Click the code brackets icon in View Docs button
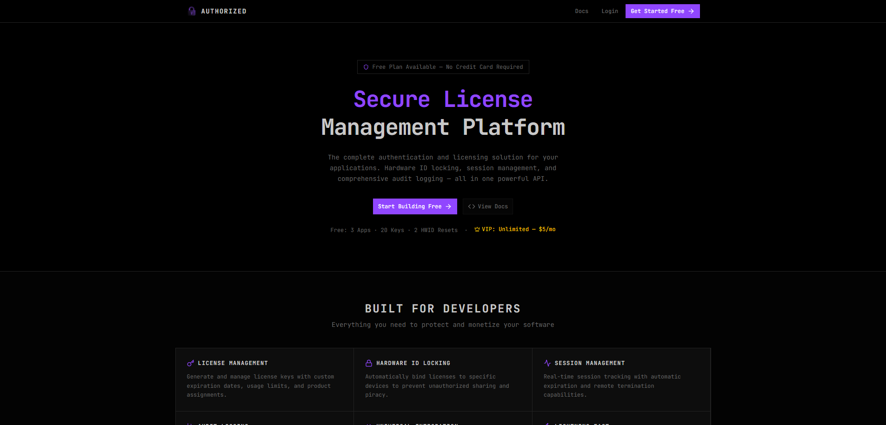 [472, 206]
